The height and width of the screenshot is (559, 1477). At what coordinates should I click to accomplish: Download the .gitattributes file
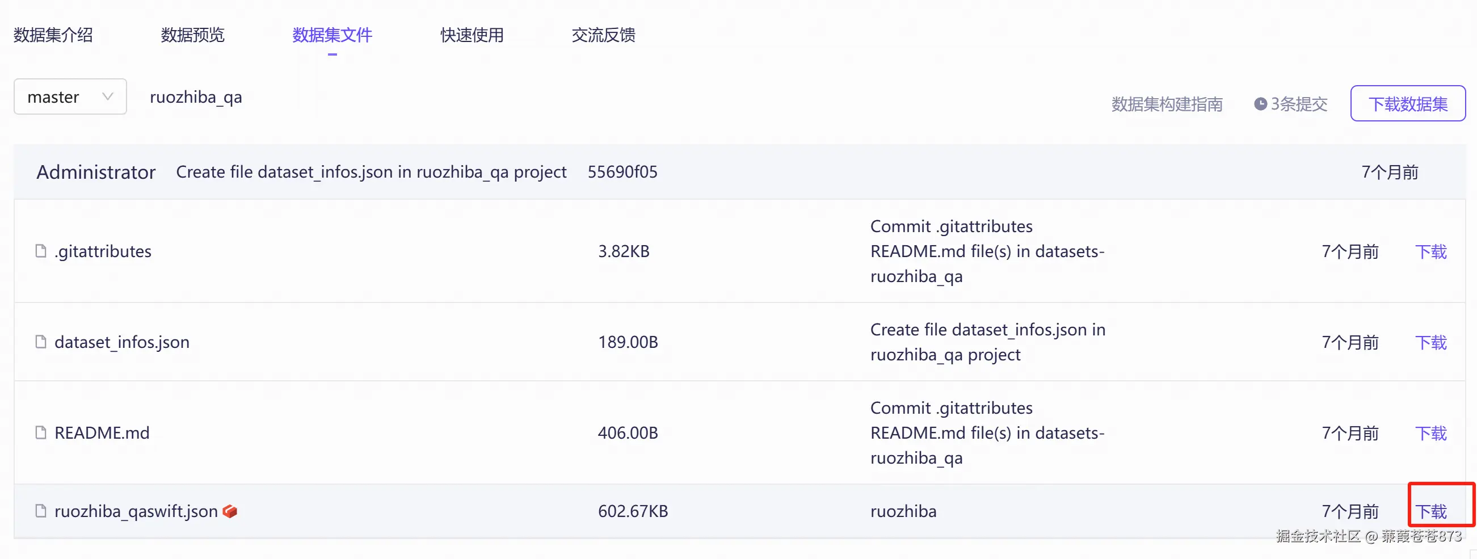[1430, 252]
